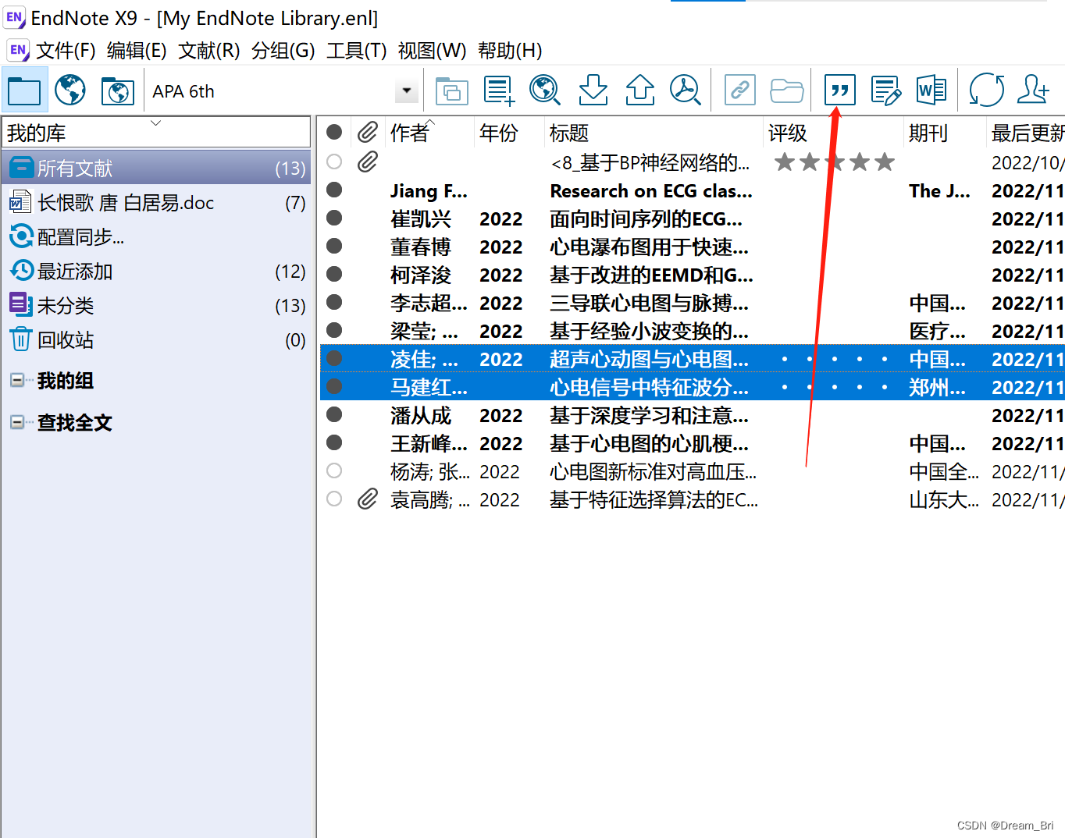Set rating stars on <8_基于BP神经网络 row

834,162
